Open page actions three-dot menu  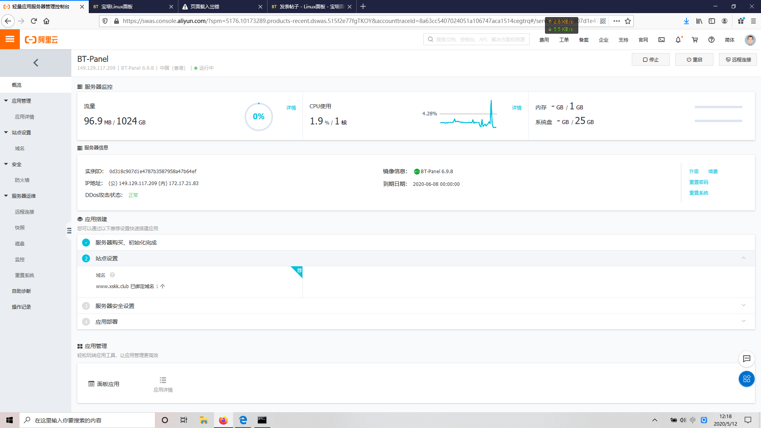pos(617,21)
